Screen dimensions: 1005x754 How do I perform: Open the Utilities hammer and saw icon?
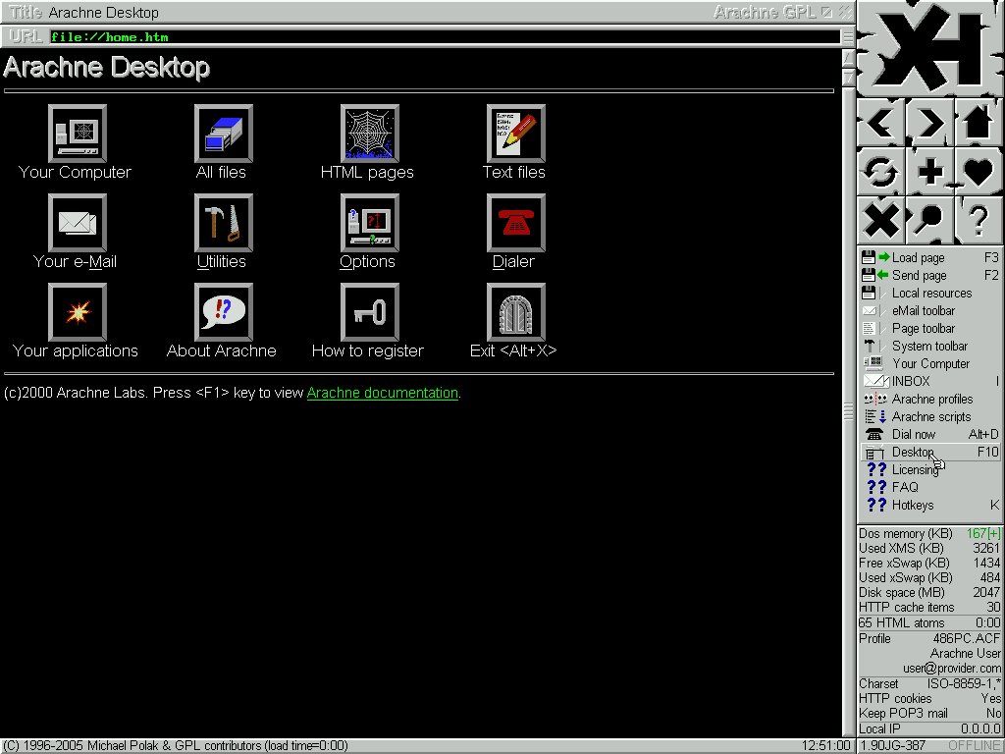click(223, 223)
